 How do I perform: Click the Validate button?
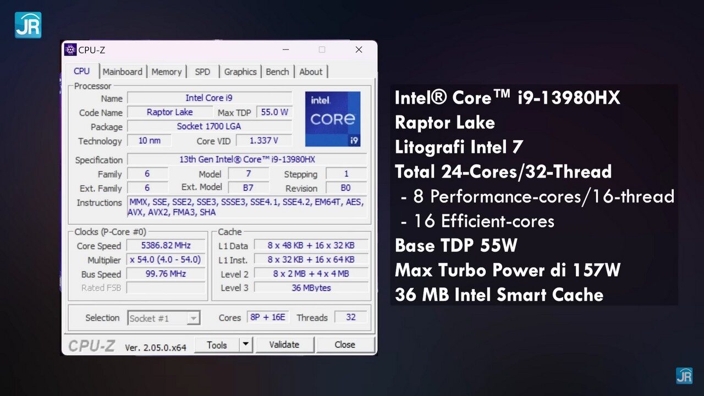tap(284, 345)
